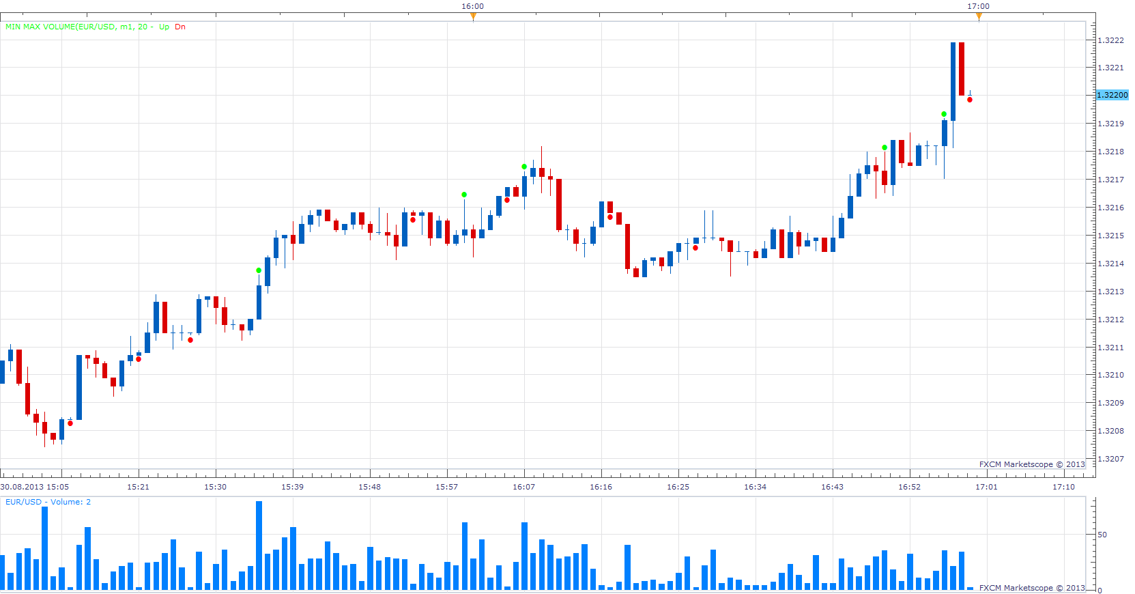Click the 'EUR/USD - Volume: 2' panel label

click(48, 502)
